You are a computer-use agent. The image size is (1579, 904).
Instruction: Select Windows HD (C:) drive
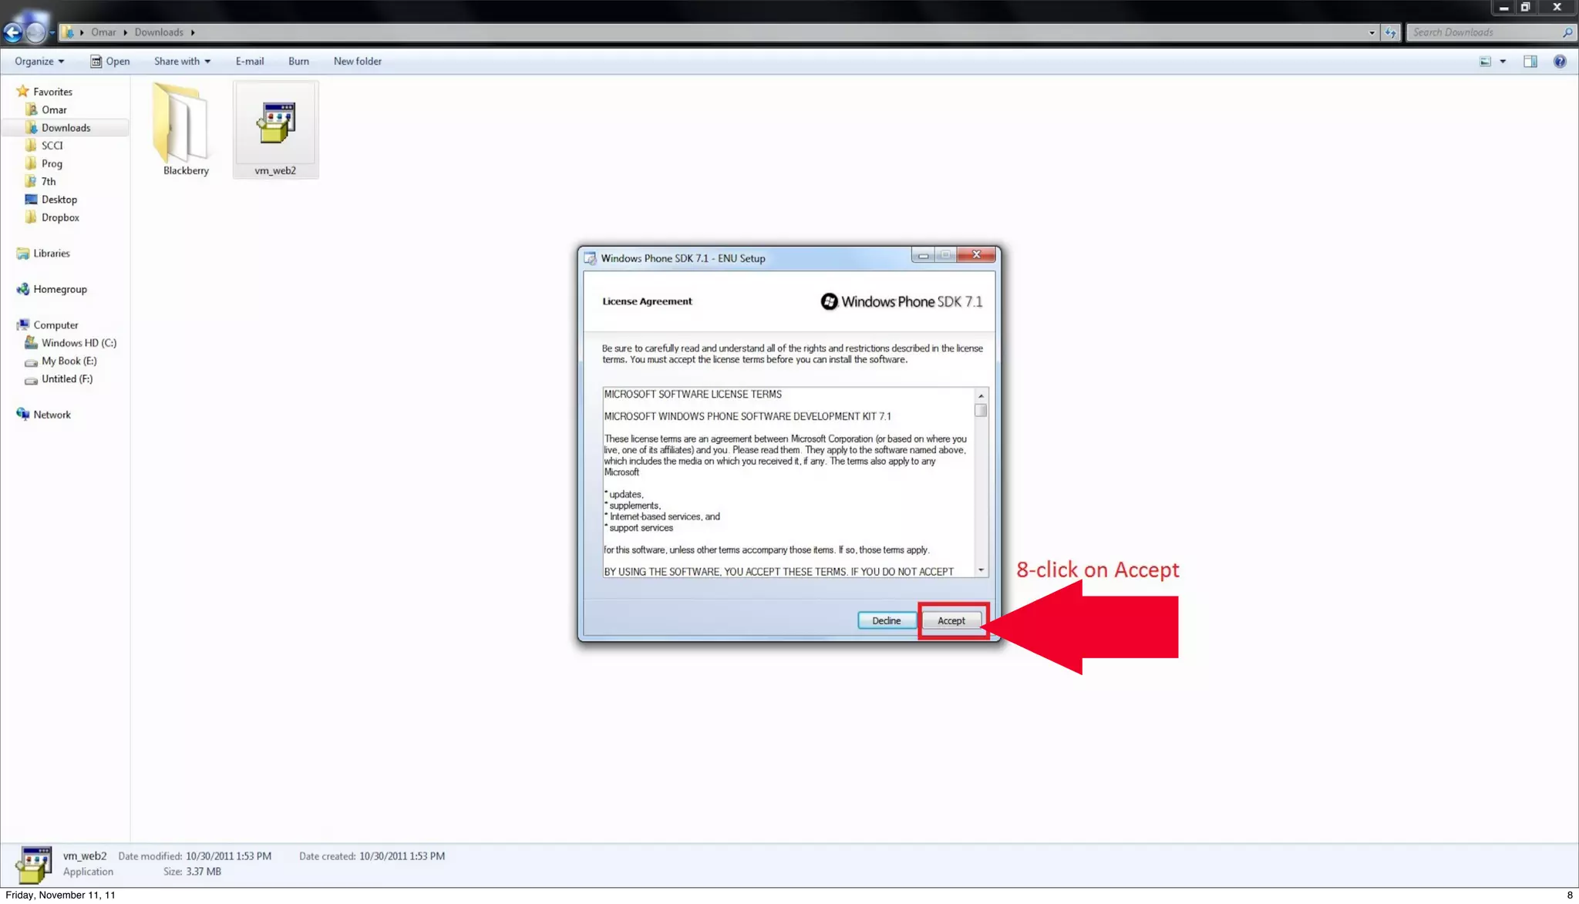pos(78,343)
